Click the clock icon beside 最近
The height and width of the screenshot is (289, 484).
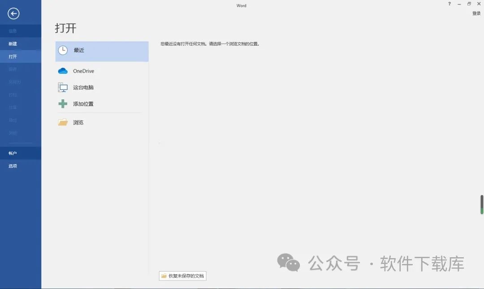click(63, 50)
